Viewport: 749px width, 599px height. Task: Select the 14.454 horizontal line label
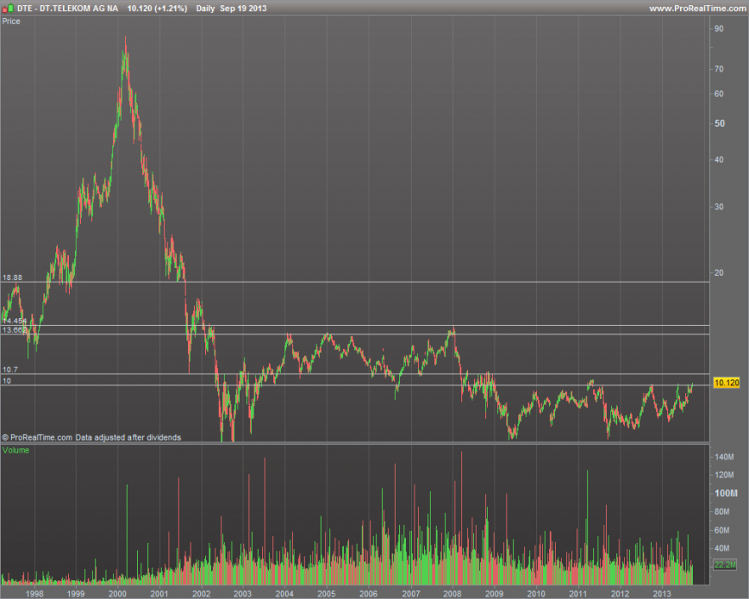[14, 321]
